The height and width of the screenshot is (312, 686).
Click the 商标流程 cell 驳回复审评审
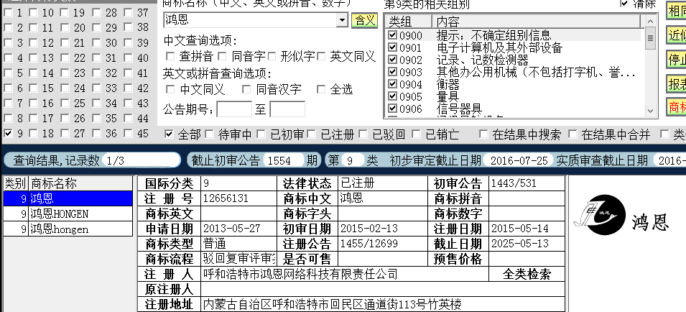(239, 259)
